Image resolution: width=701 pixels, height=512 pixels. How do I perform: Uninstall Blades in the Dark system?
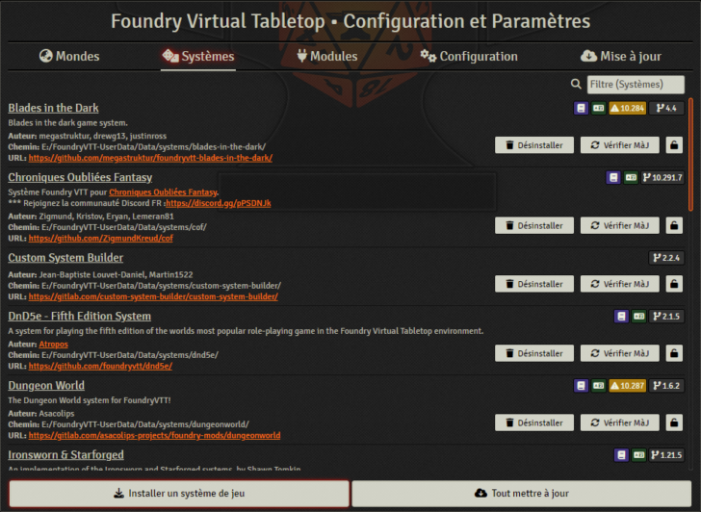click(x=533, y=145)
